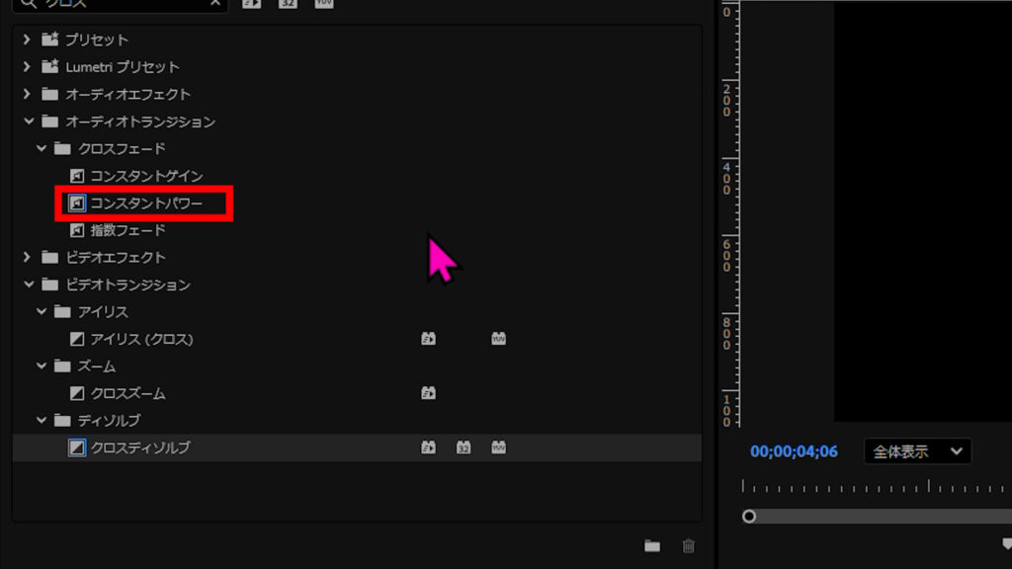
Task: Collapse the クロスフェード folder
Action: coord(41,148)
